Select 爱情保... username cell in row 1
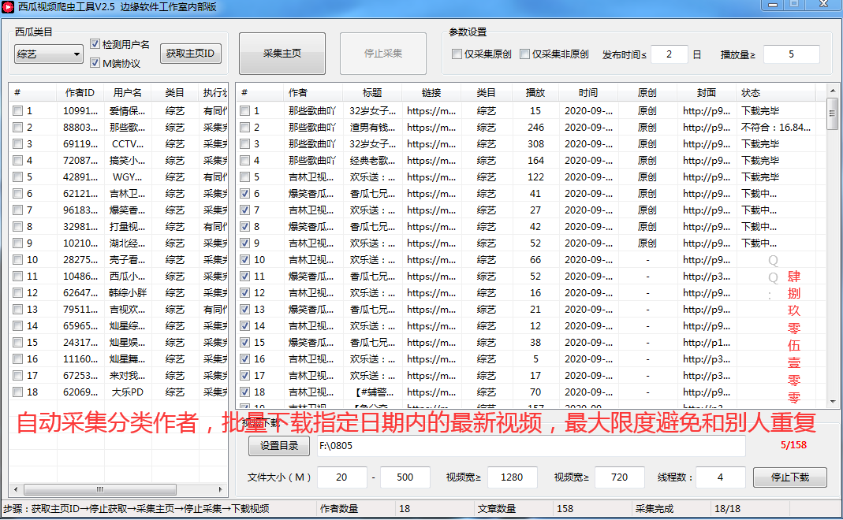Screen dimensions: 843x520 pos(128,110)
